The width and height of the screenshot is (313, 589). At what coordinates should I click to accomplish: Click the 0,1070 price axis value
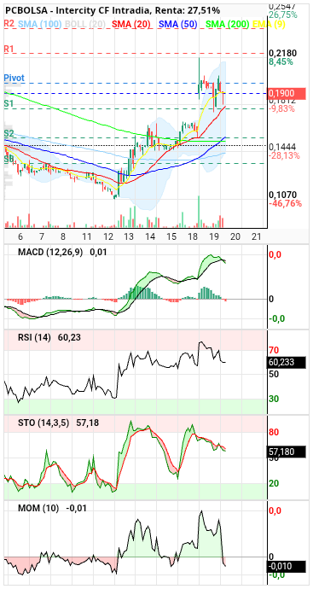[x=283, y=195]
